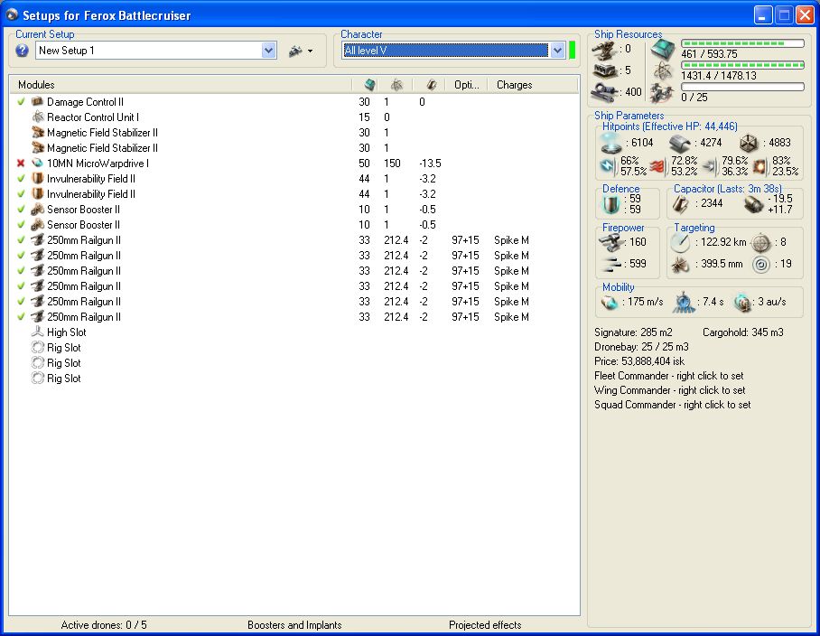Toggle second 250mm Railgun II checkmark
820x636 pixels.
(21, 256)
